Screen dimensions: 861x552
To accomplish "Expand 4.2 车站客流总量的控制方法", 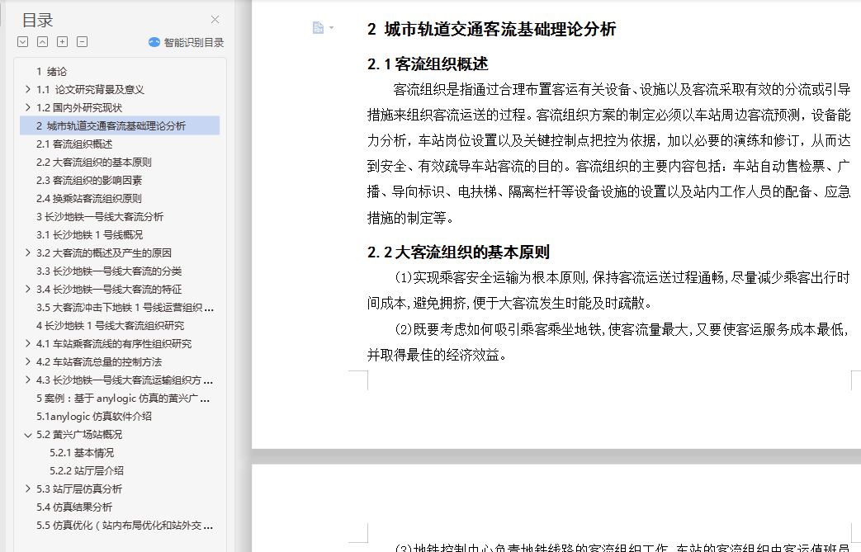I will (x=27, y=361).
